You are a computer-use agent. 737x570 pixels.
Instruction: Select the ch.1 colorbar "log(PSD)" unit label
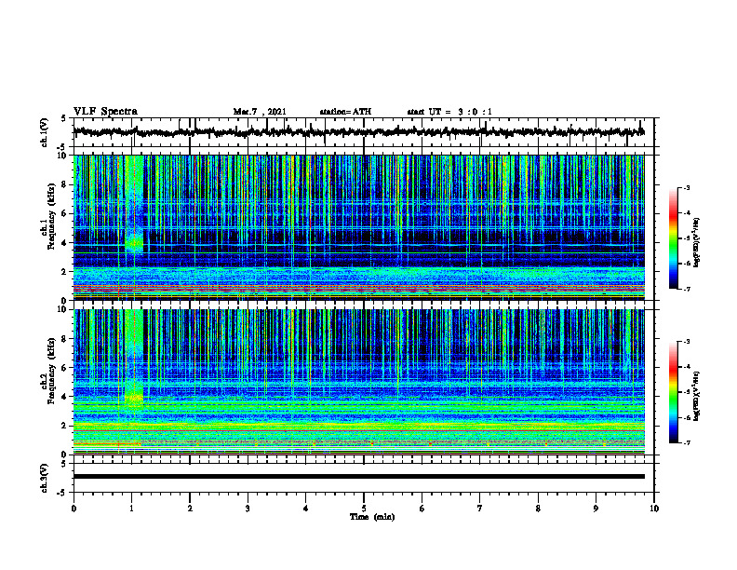click(697, 243)
